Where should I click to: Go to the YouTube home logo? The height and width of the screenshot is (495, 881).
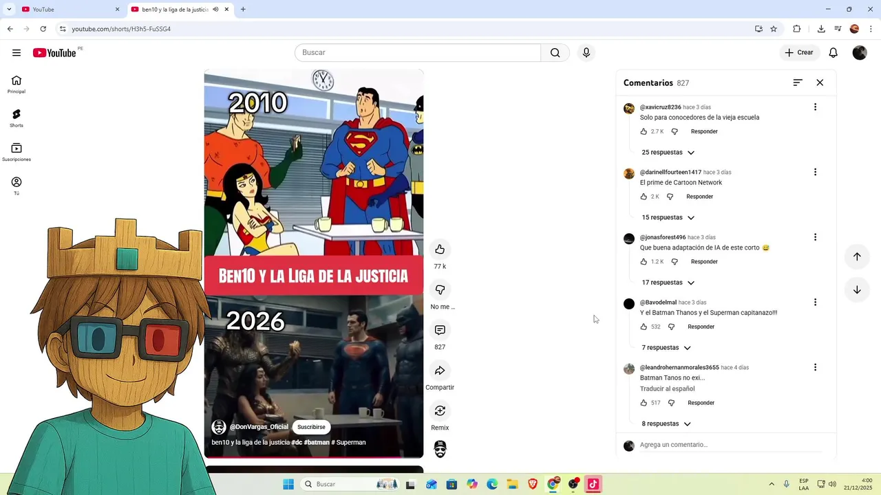pos(54,53)
